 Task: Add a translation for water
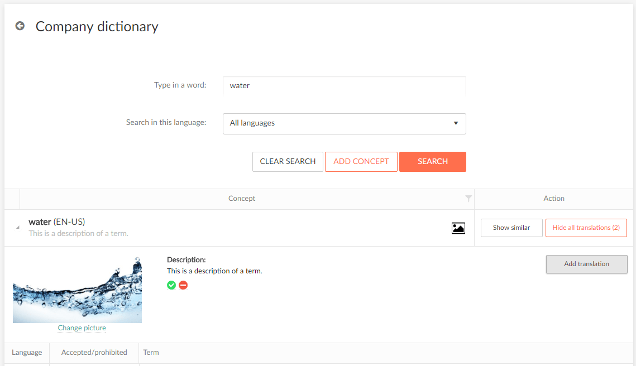tap(586, 264)
